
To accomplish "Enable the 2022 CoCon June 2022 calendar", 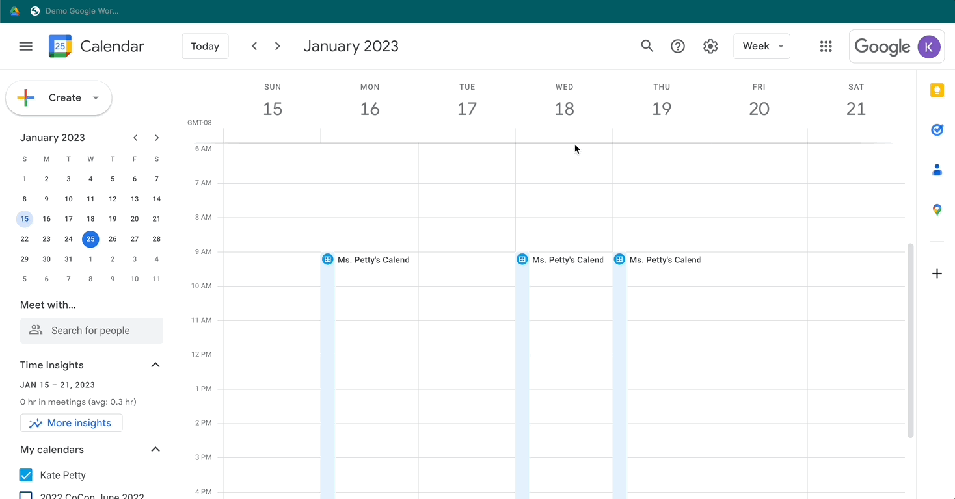I will click(25, 496).
